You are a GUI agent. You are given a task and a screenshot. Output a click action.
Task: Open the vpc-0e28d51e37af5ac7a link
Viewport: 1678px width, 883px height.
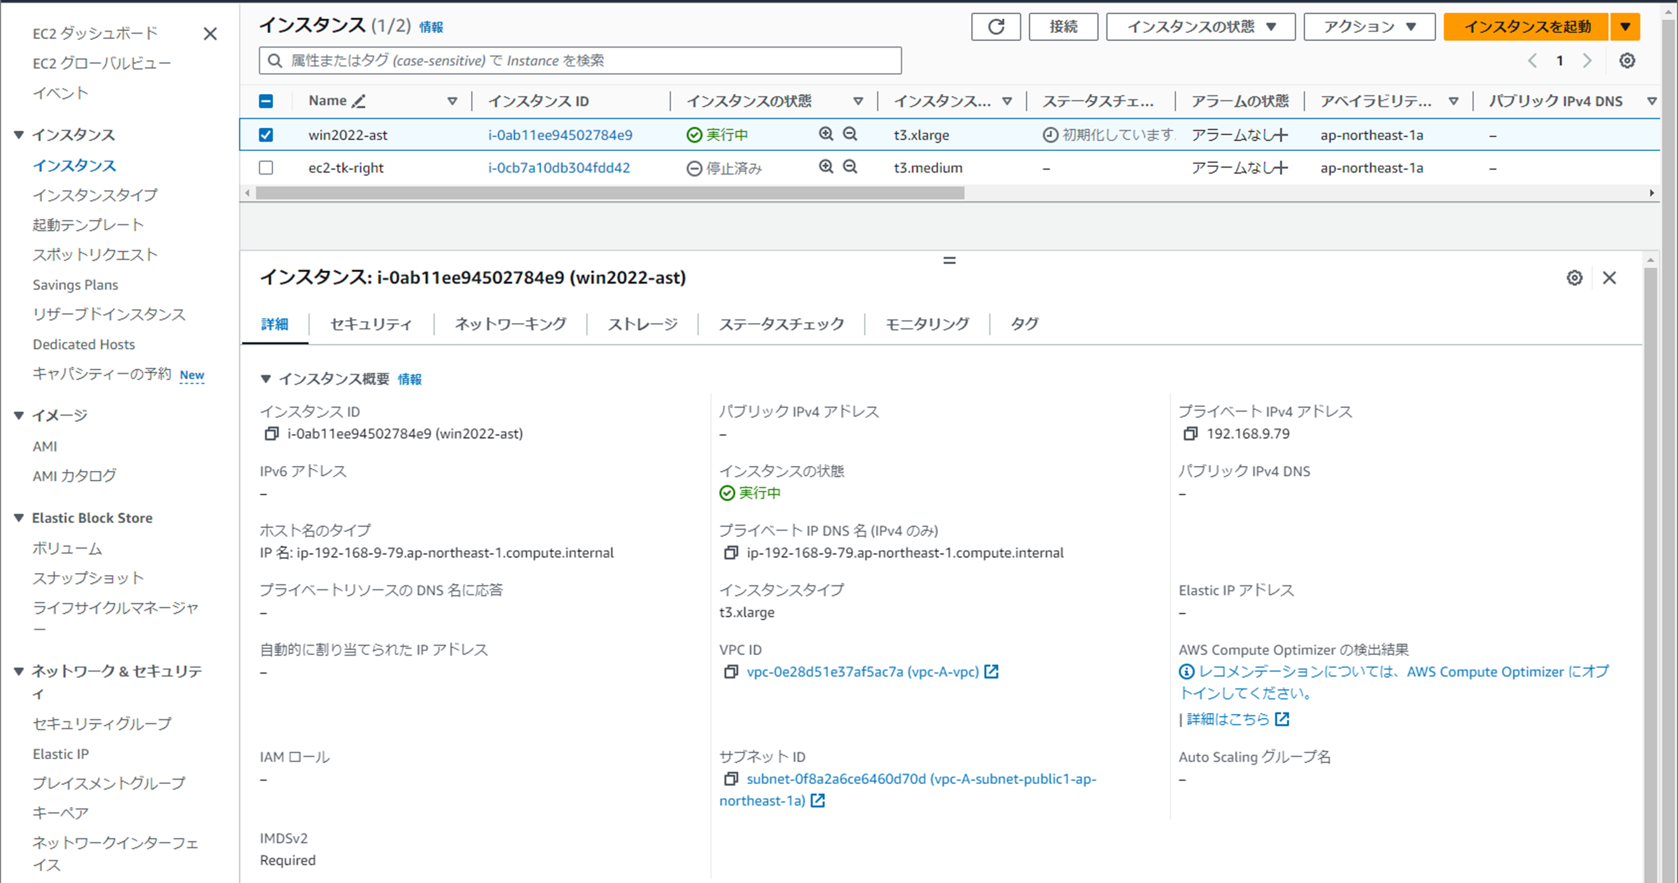pyautogui.click(x=862, y=672)
